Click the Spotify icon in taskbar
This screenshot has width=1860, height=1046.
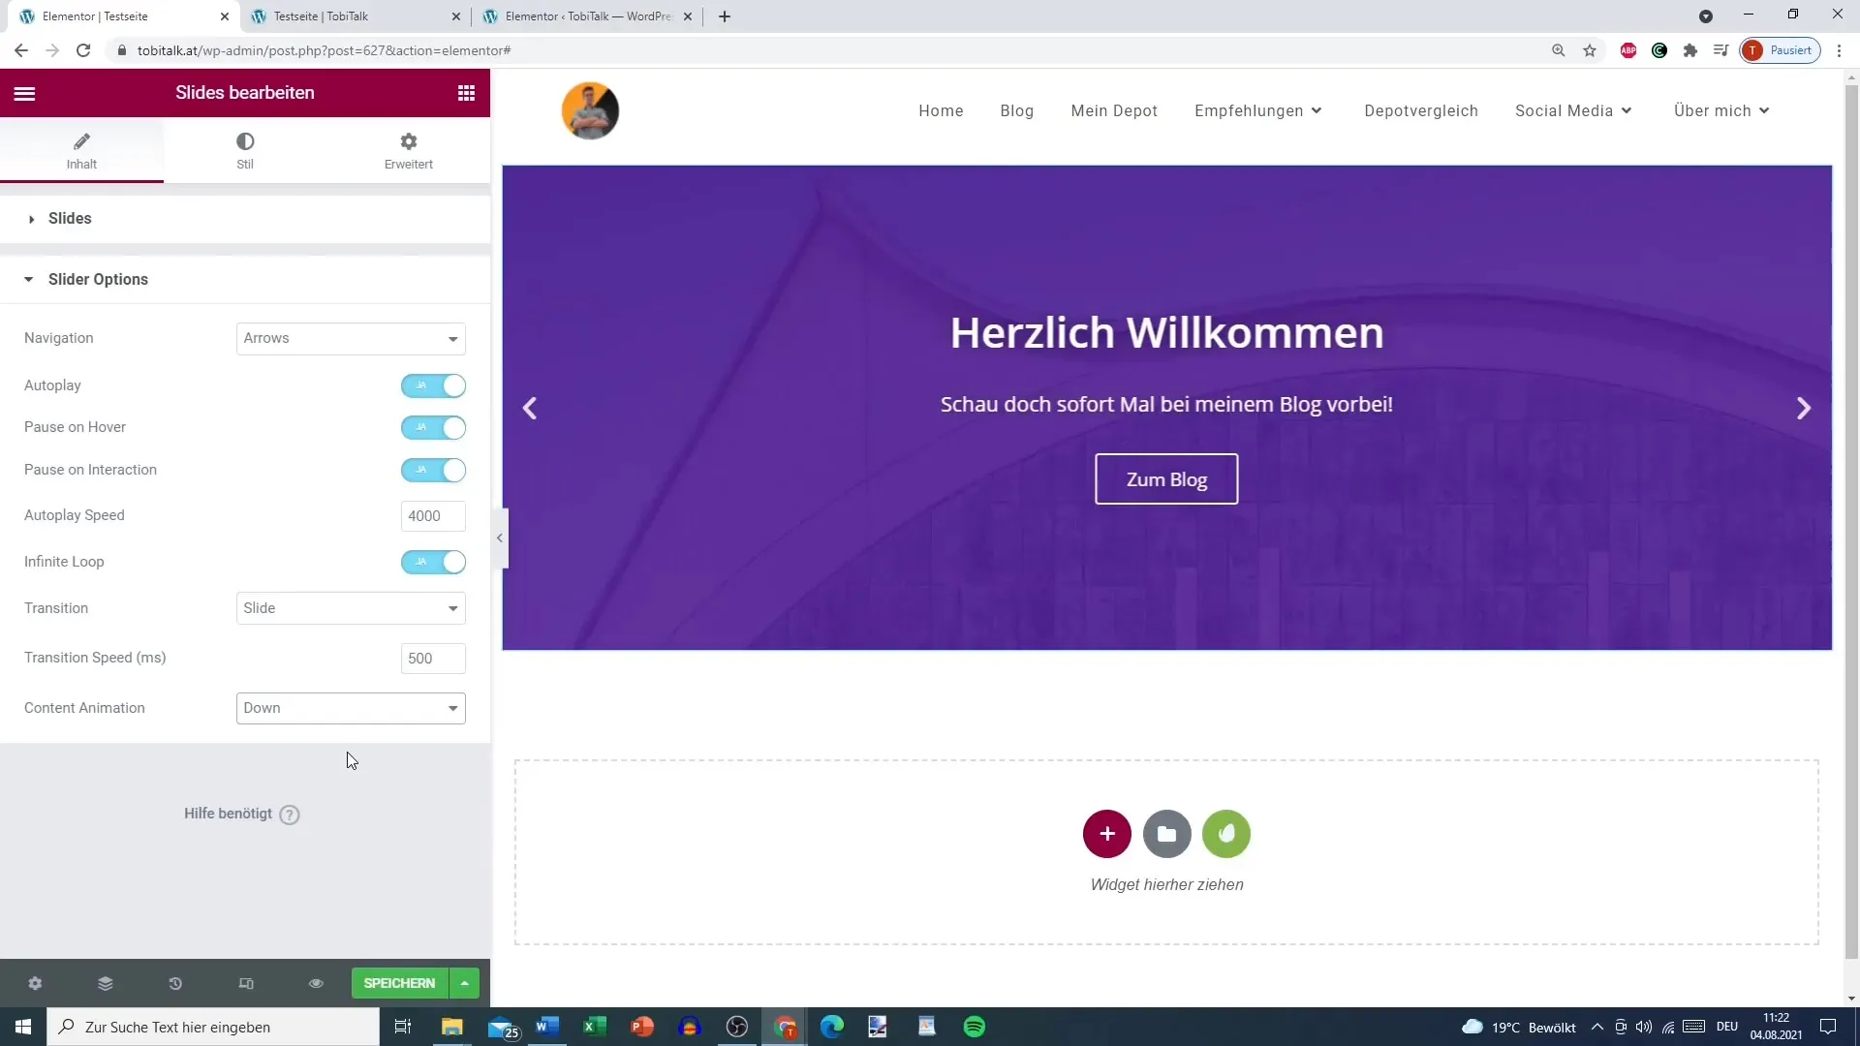pyautogui.click(x=976, y=1027)
